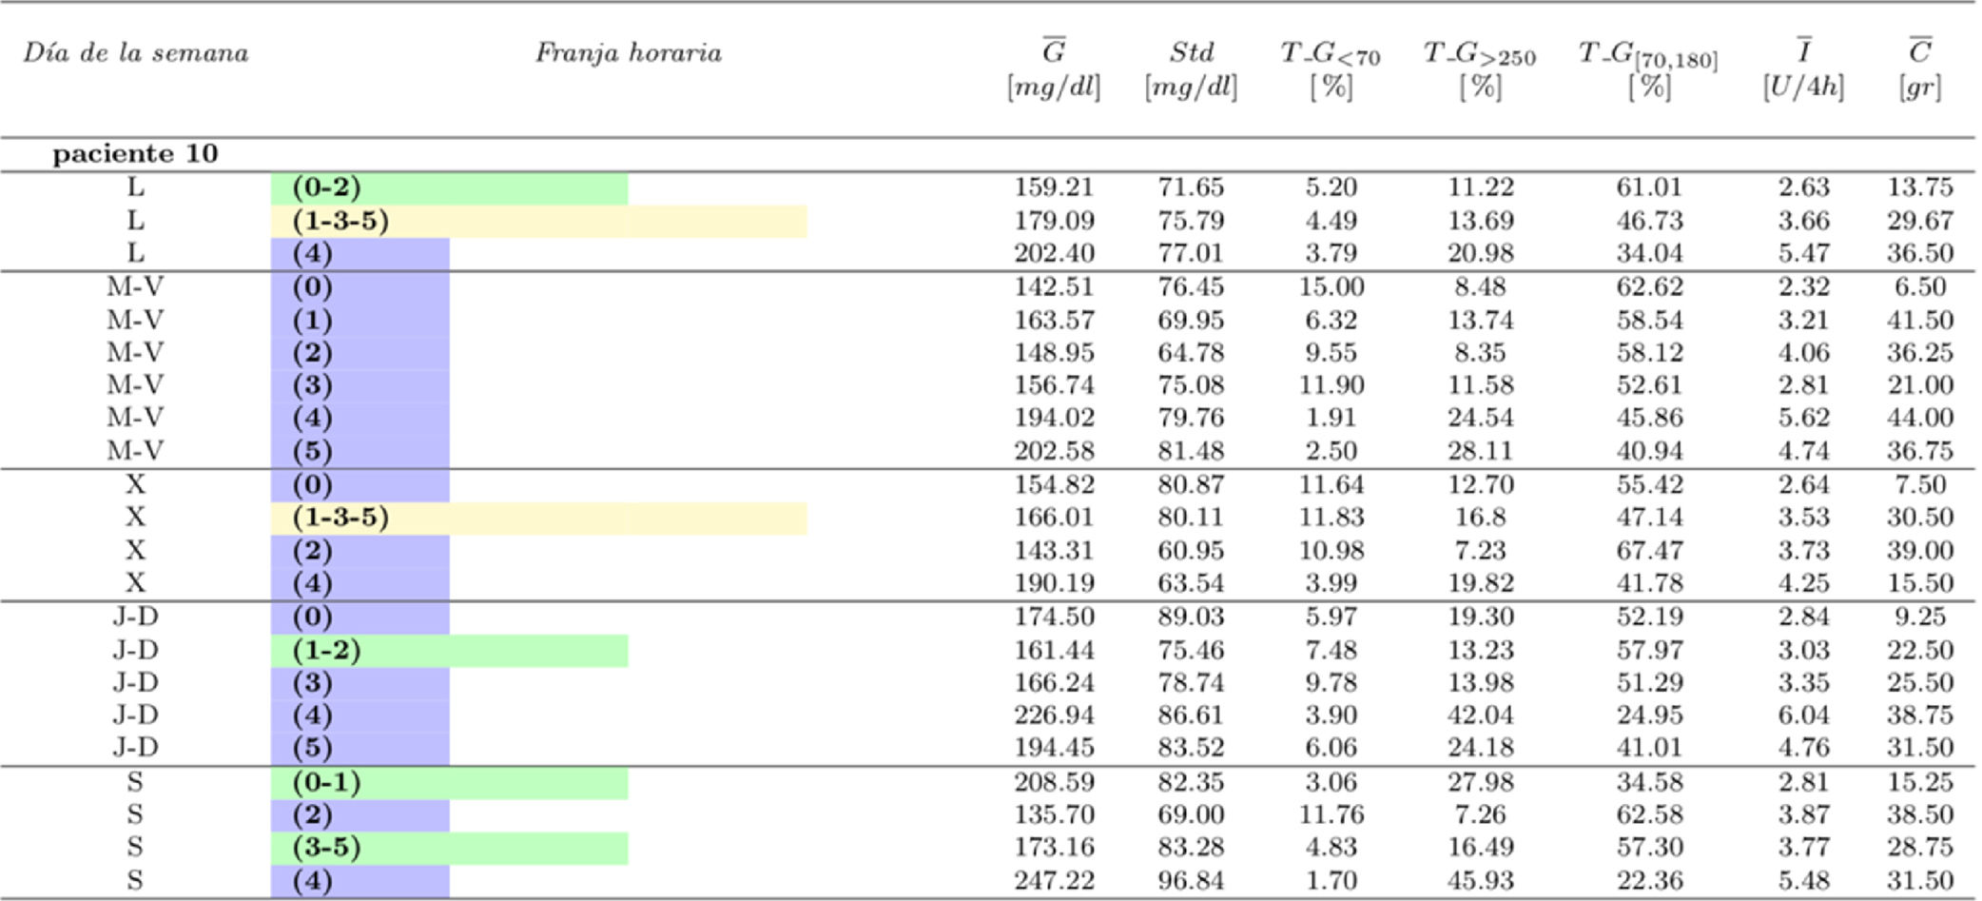Image resolution: width=1982 pixels, height=901 pixels.
Task: Click the percentage value 67.47
Action: point(1649,551)
